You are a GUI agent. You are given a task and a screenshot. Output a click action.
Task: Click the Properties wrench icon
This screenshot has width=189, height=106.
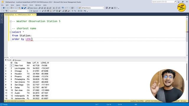(x=110, y=8)
